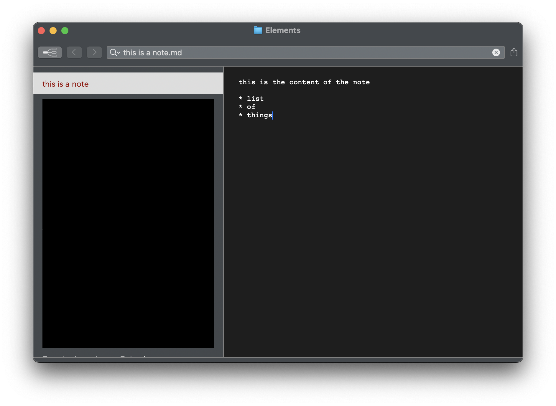Click the blue folder icon in title bar
Image resolution: width=556 pixels, height=406 pixels.
point(258,30)
